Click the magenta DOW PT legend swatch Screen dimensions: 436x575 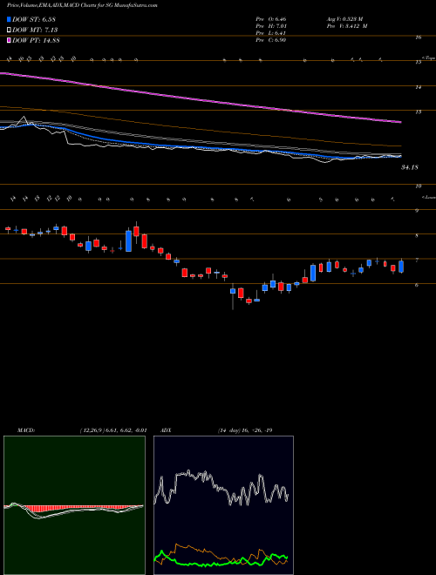(x=9, y=40)
